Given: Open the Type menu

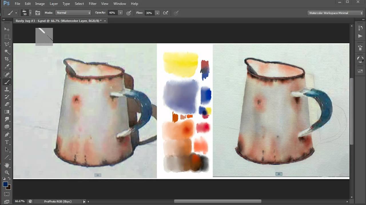Looking at the screenshot, I should tap(66, 4).
